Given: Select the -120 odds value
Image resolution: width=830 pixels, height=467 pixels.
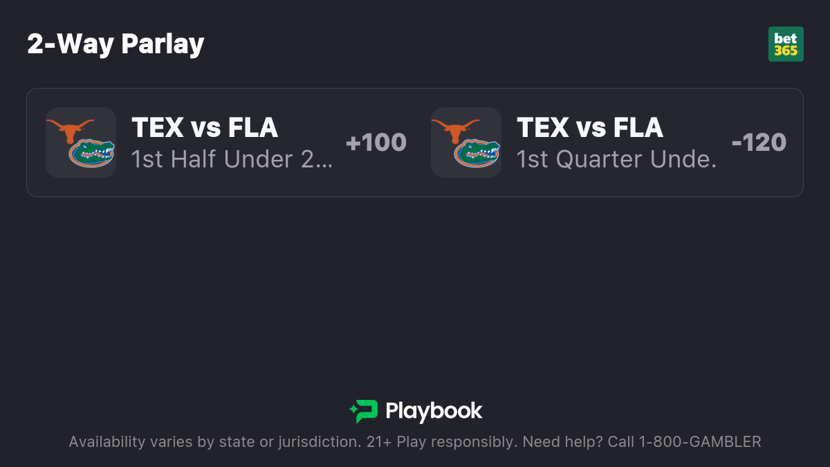Looking at the screenshot, I should 759,143.
